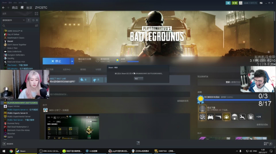
Task: Select Ricochet in library list
Action: (x=11, y=133)
